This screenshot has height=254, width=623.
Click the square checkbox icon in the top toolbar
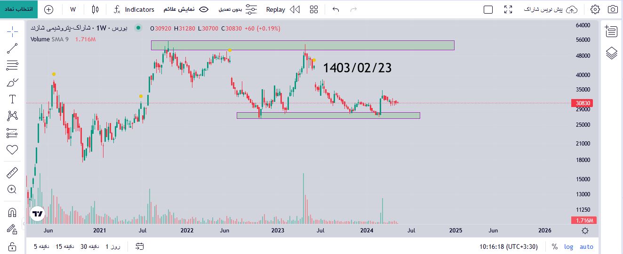[x=488, y=9]
